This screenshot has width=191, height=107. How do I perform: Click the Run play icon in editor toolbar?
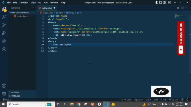coord(178,8)
